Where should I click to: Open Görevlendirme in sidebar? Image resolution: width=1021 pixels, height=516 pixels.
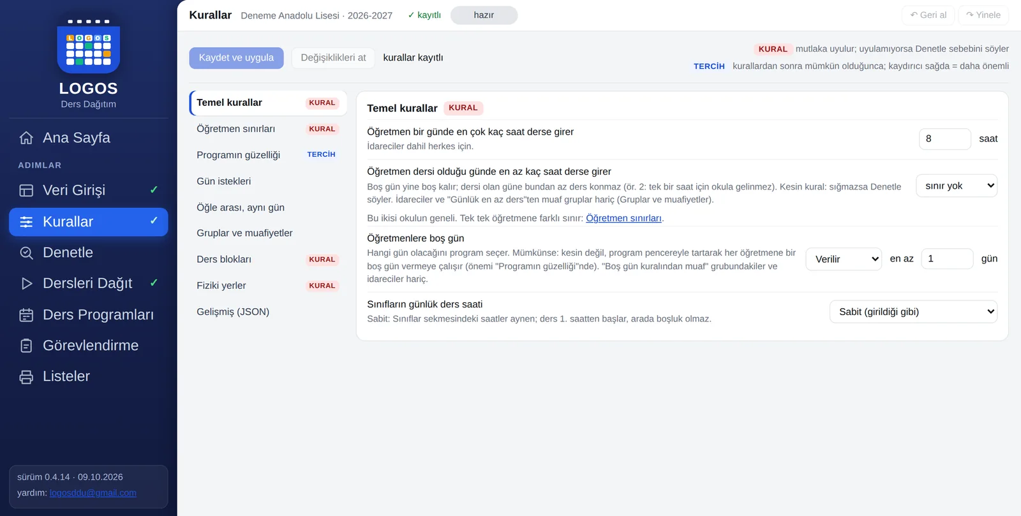(89, 346)
